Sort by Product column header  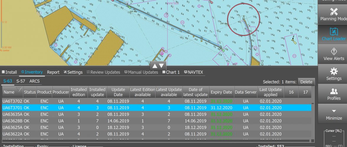click(44, 92)
